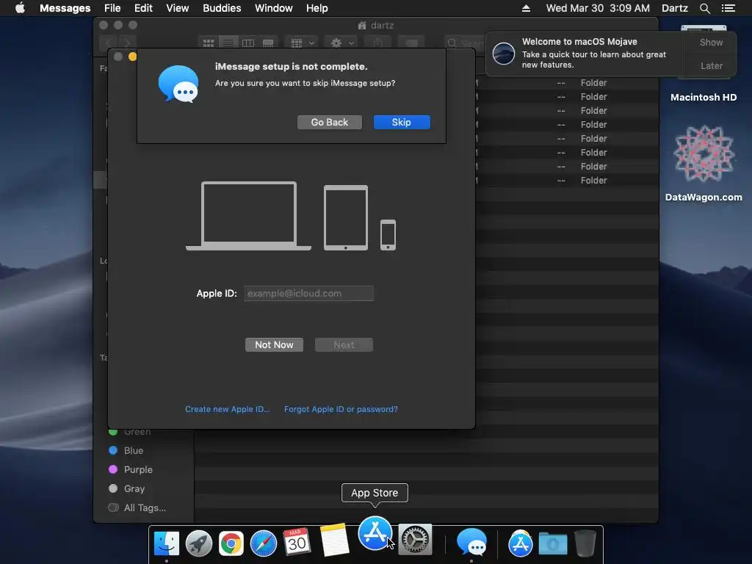
Task: Minimize the Messages setup window
Action: [132, 57]
